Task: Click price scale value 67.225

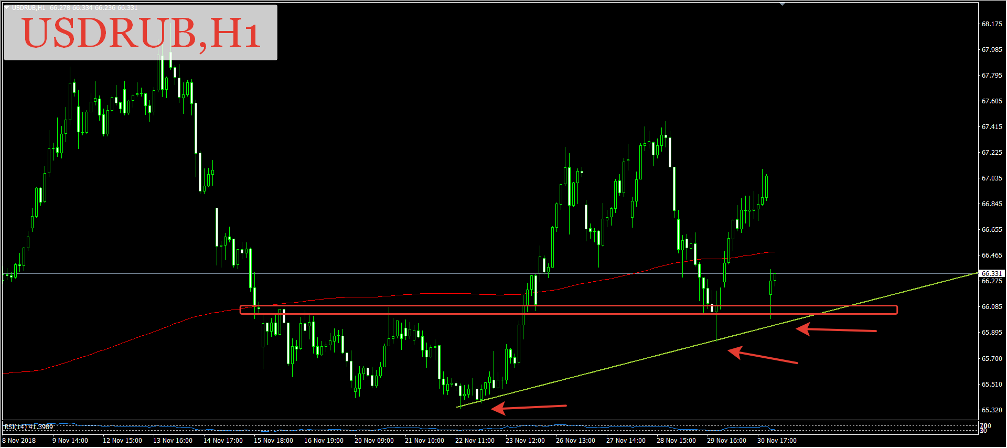Action: tap(992, 153)
